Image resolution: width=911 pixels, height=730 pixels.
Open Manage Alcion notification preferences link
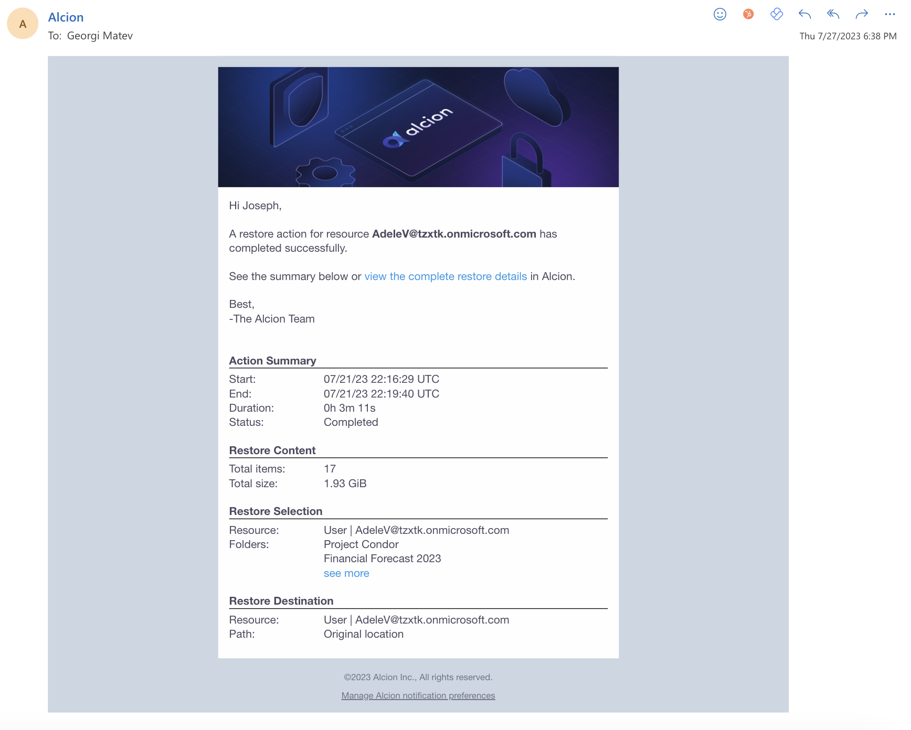418,695
